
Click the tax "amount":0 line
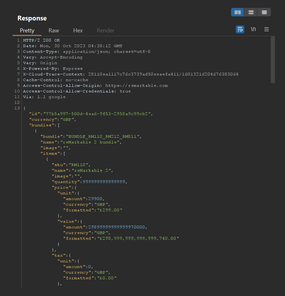click(x=78, y=267)
